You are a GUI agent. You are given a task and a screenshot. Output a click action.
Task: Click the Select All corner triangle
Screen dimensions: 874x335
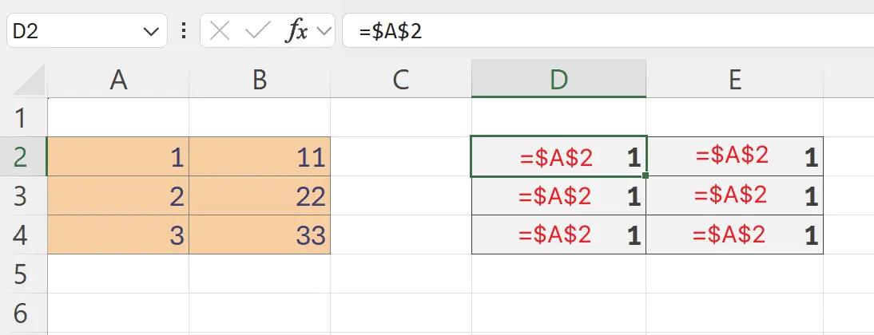30,81
